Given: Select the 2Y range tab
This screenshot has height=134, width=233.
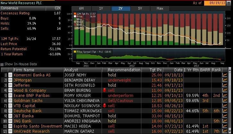Looking at the screenshot, I should (121, 8).
